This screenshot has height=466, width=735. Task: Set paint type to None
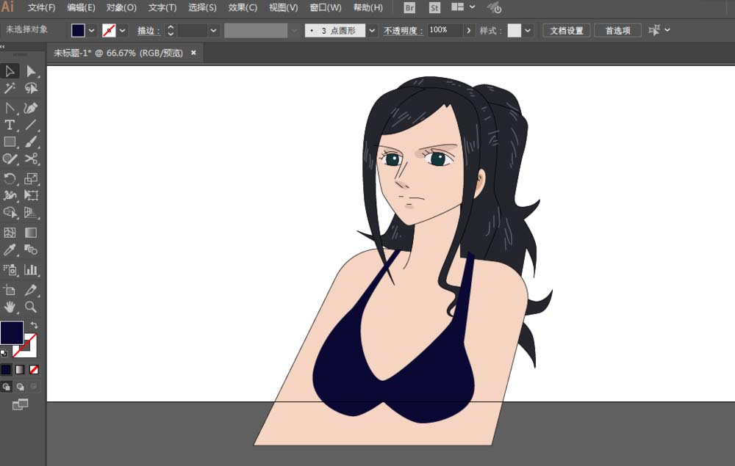click(x=34, y=370)
